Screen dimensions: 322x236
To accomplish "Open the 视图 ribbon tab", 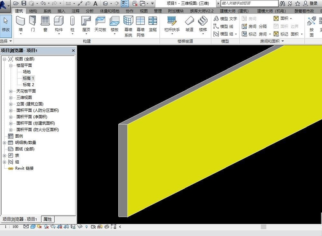I will point(144,11).
